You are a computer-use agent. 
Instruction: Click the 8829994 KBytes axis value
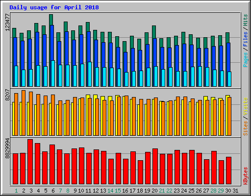7,148
